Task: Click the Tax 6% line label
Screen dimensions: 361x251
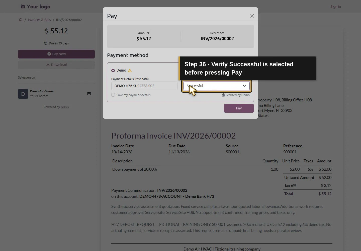Action: 290,186
